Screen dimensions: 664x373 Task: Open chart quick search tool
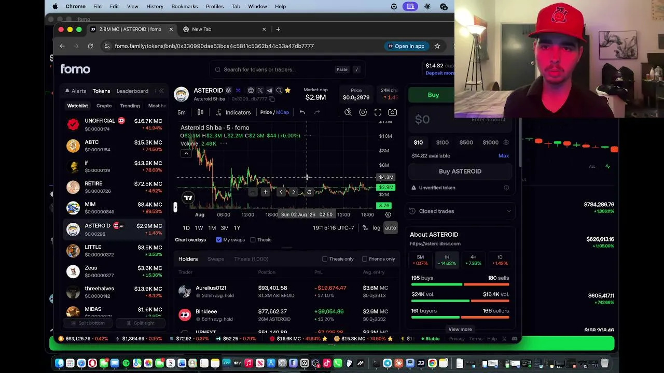click(x=348, y=112)
